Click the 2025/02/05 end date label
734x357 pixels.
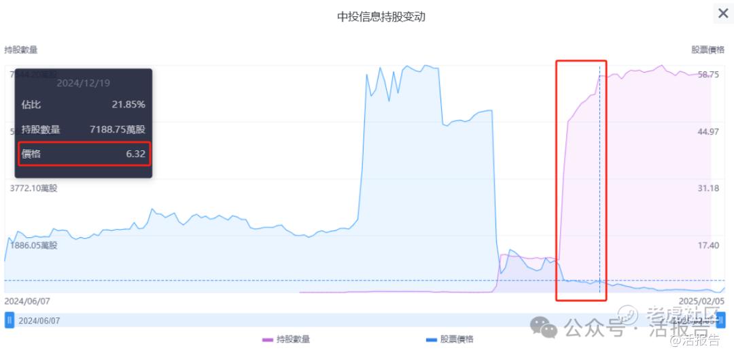click(x=702, y=301)
